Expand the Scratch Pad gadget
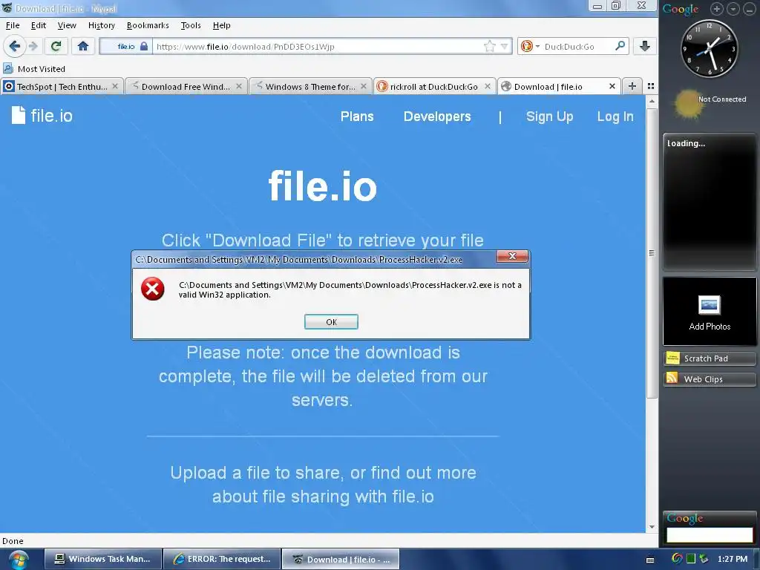 pyautogui.click(x=710, y=358)
